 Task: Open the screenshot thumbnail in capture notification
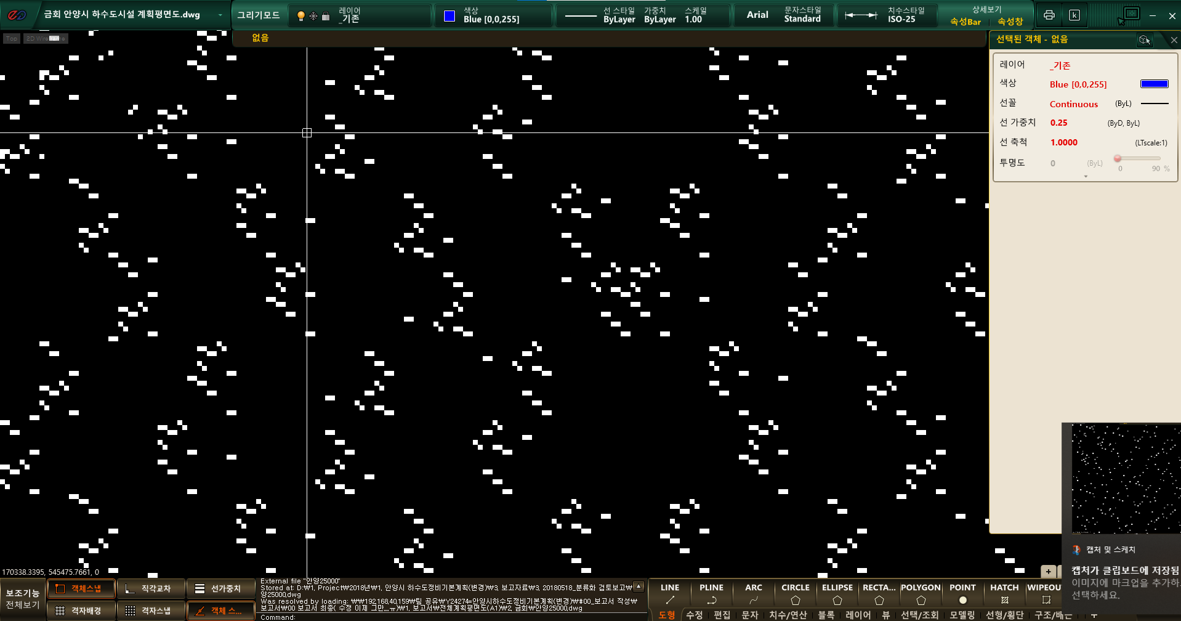(x=1126, y=478)
